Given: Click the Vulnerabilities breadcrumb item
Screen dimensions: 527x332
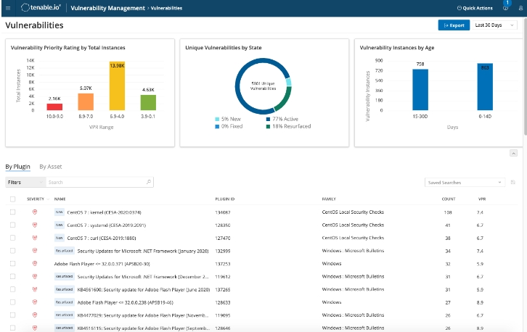Looking at the screenshot, I should 166,8.
